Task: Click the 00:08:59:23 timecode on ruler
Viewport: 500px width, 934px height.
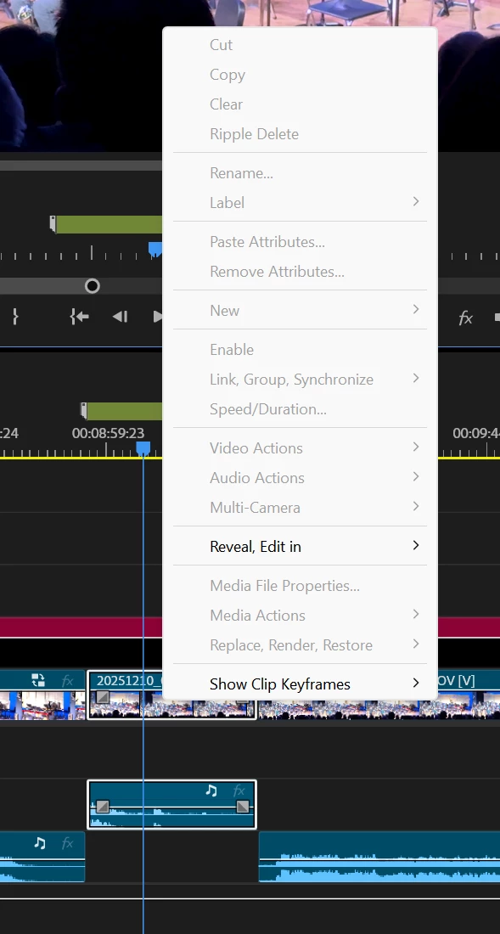Action: point(108,433)
